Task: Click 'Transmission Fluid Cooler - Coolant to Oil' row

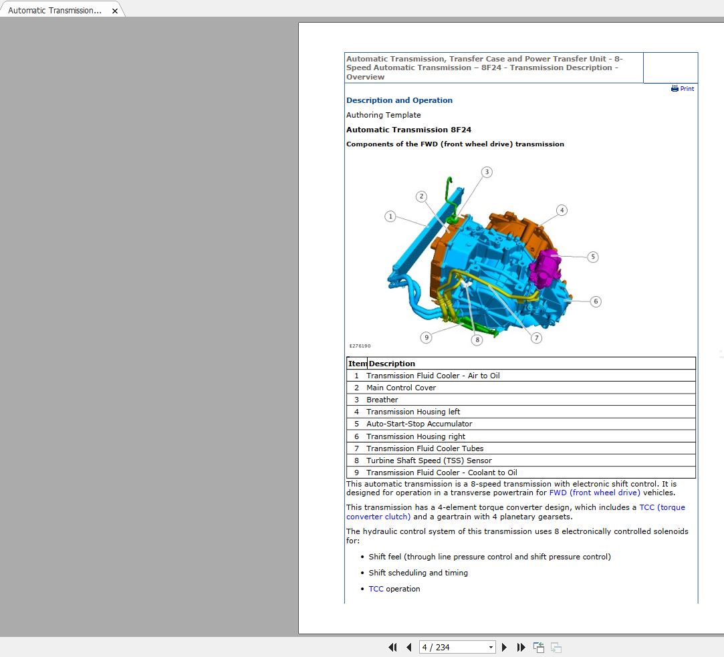Action: [x=521, y=473]
